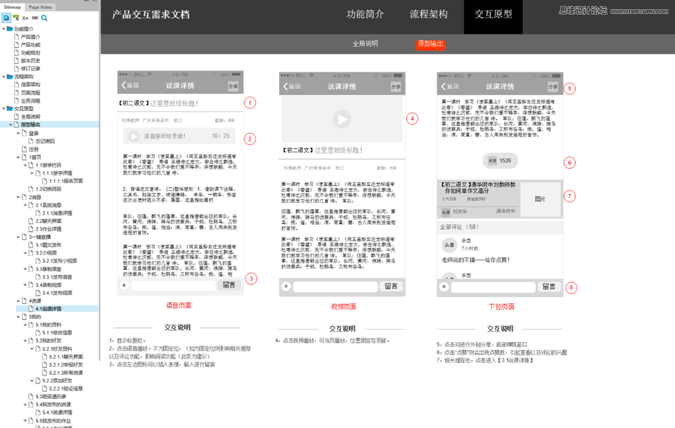This screenshot has height=428, width=675.
Task: Click the emoji icon beside 语音页面 comment box
Action: [x=124, y=285]
